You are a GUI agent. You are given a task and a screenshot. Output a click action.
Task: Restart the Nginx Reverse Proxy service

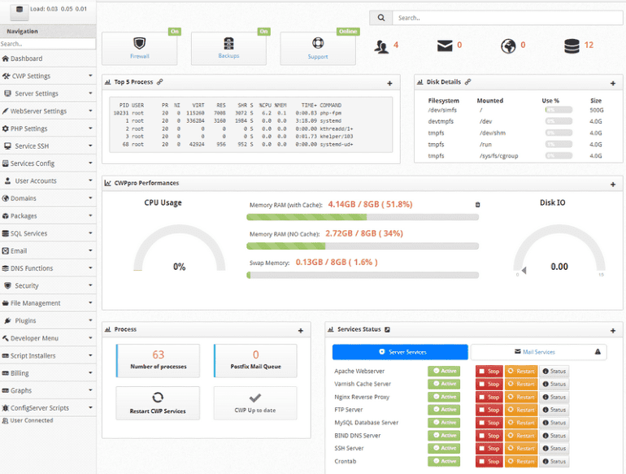click(521, 398)
